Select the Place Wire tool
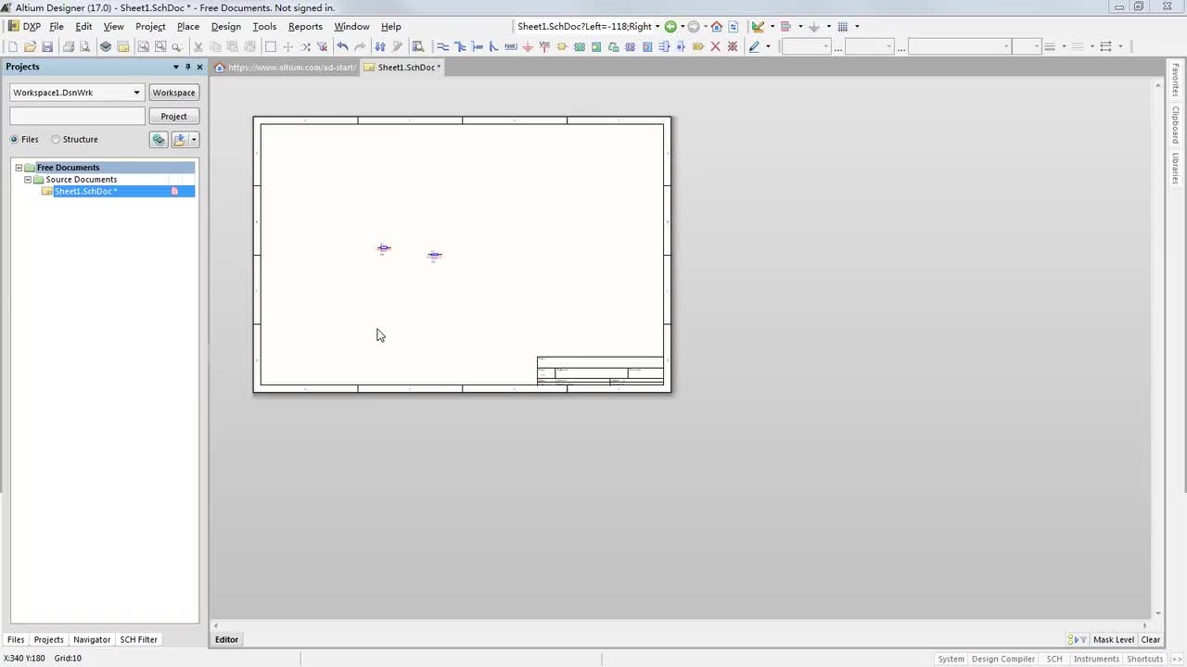This screenshot has height=667, width=1187. pos(442,46)
